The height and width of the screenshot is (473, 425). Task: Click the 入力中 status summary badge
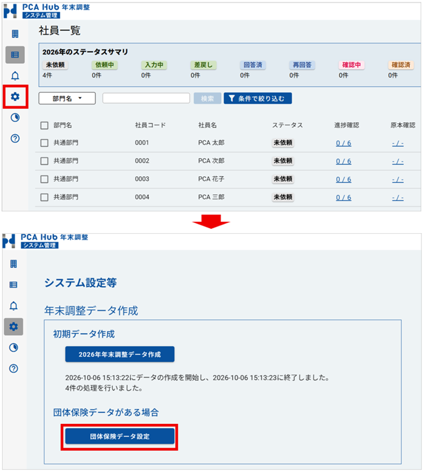point(154,65)
